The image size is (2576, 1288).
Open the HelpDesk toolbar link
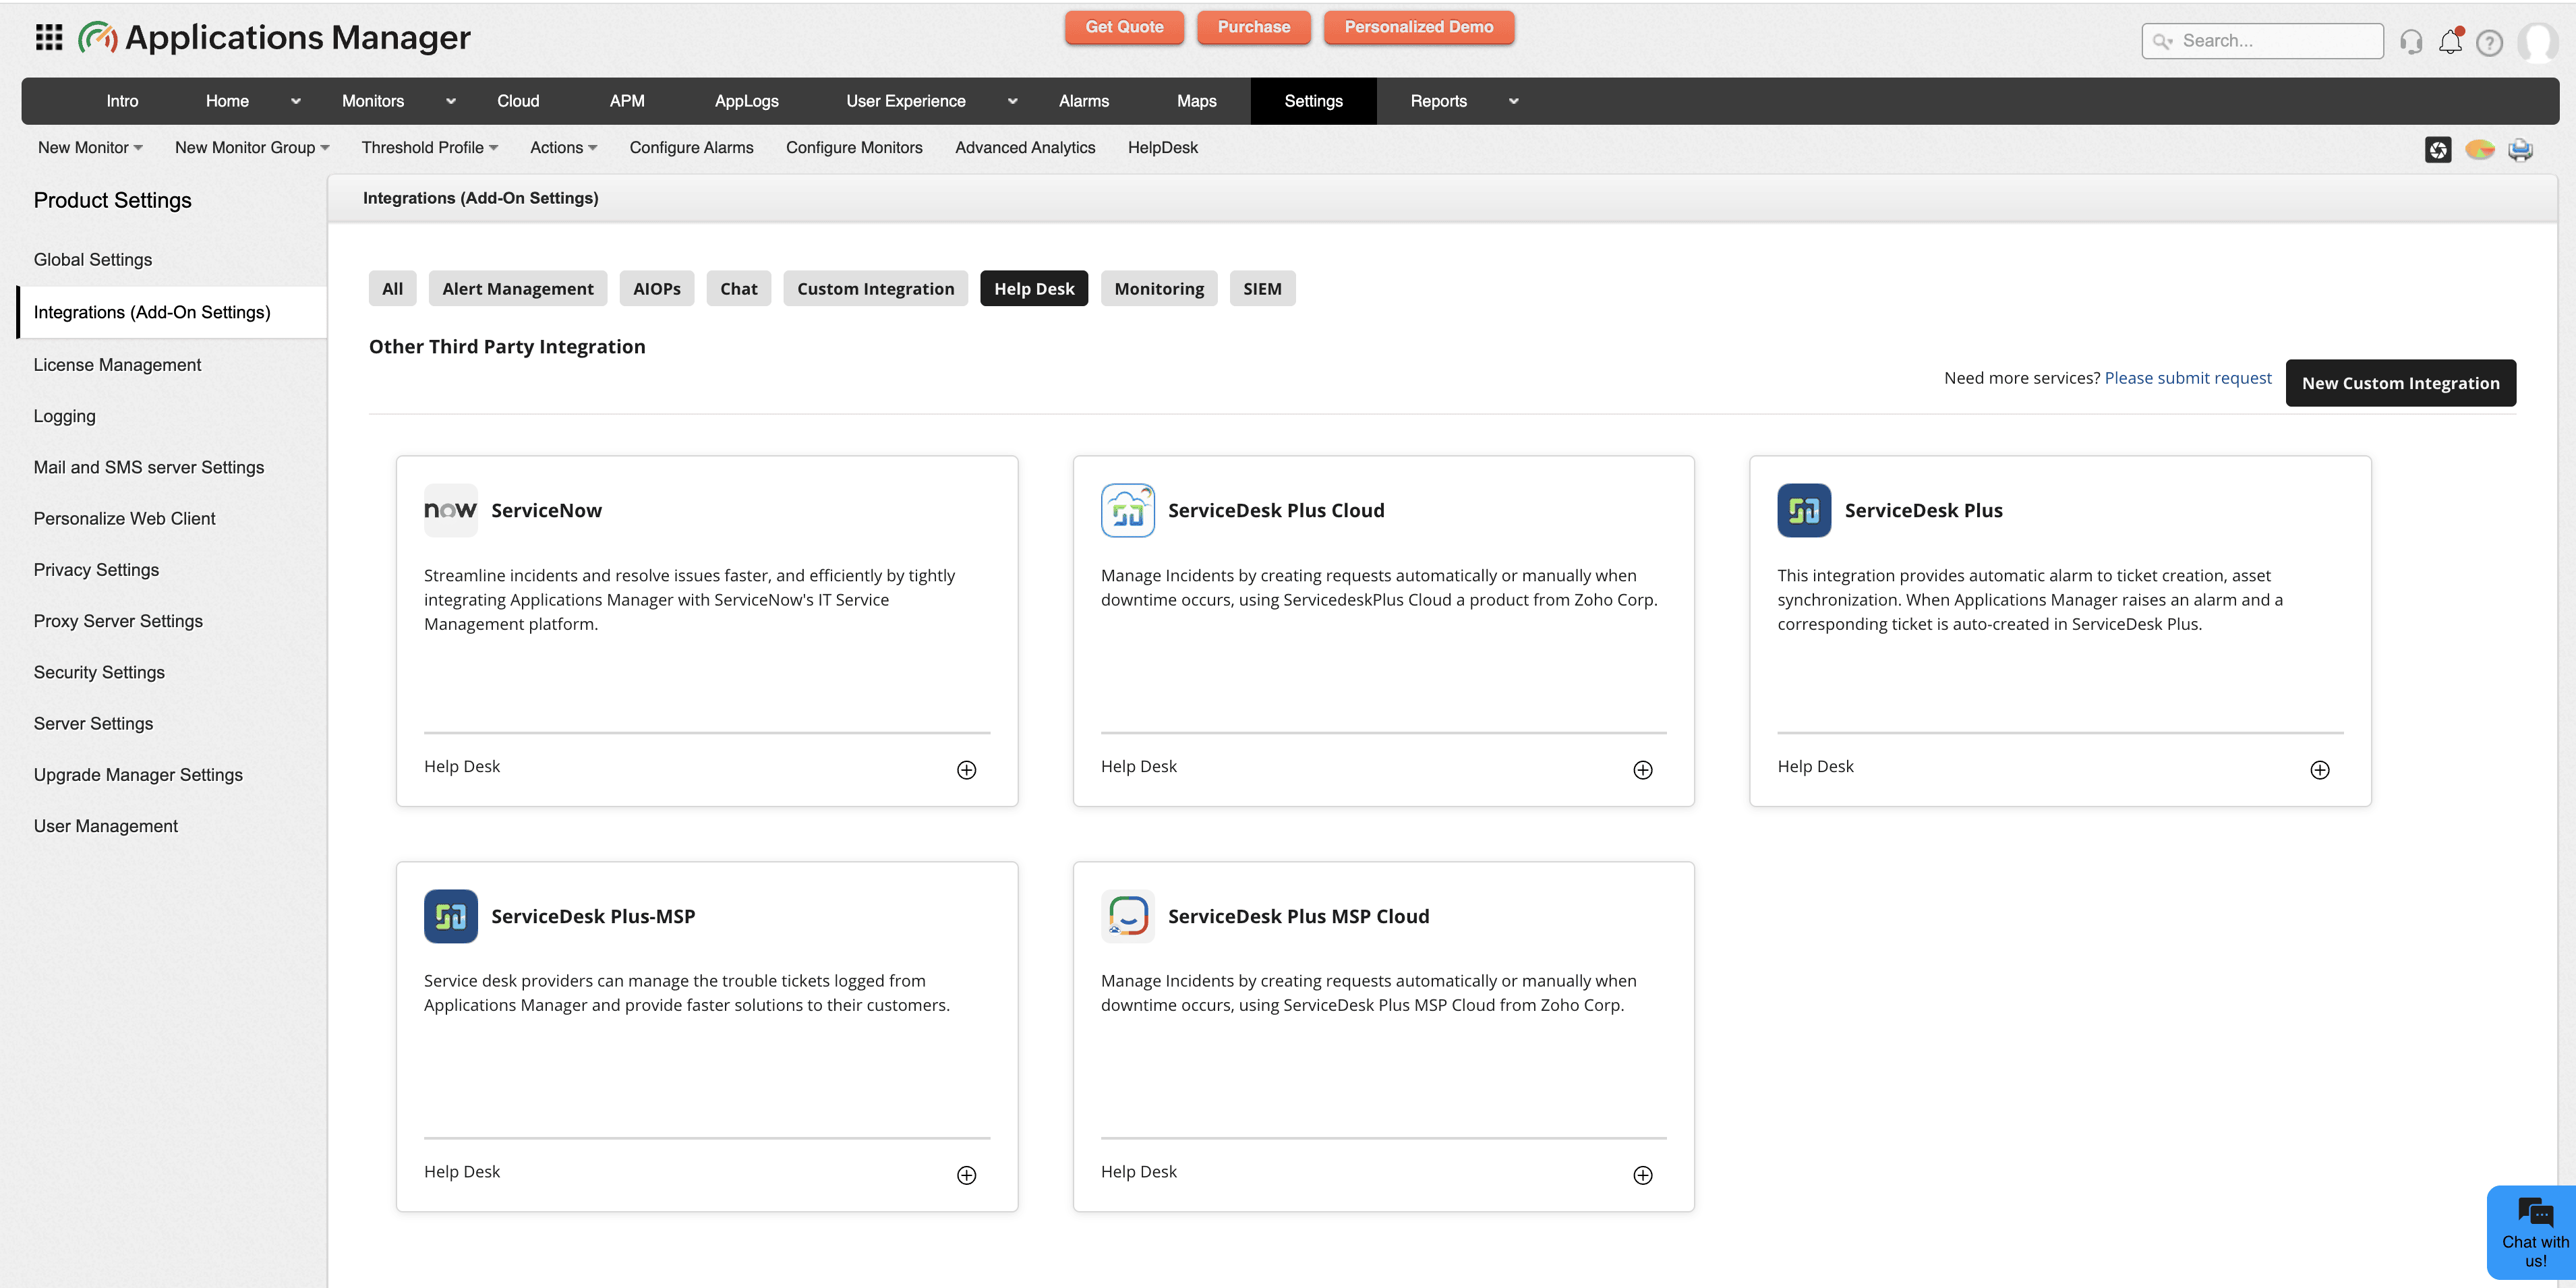(x=1162, y=148)
